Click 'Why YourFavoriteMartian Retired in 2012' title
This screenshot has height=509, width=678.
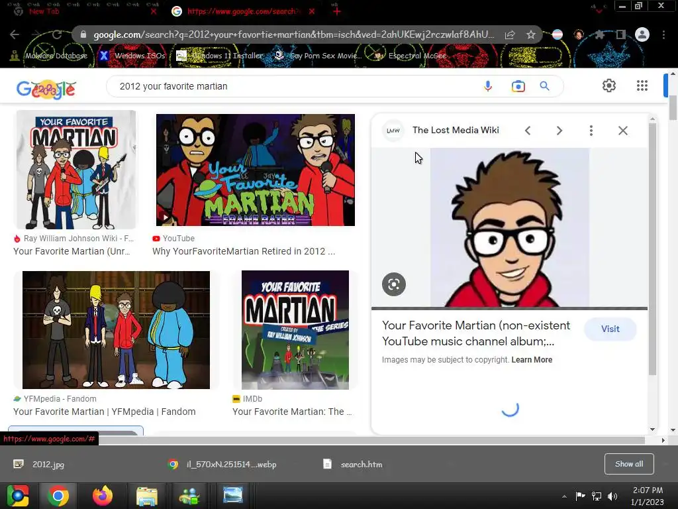point(244,251)
